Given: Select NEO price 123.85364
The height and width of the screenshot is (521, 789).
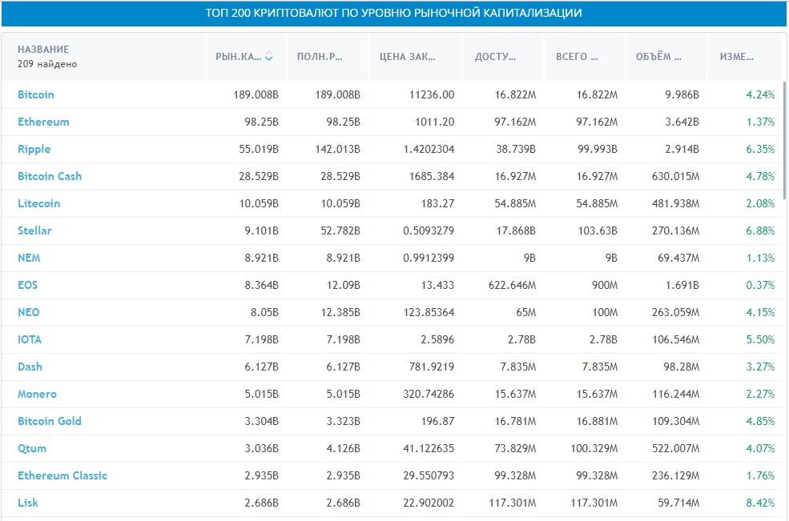Looking at the screenshot, I should click(429, 312).
